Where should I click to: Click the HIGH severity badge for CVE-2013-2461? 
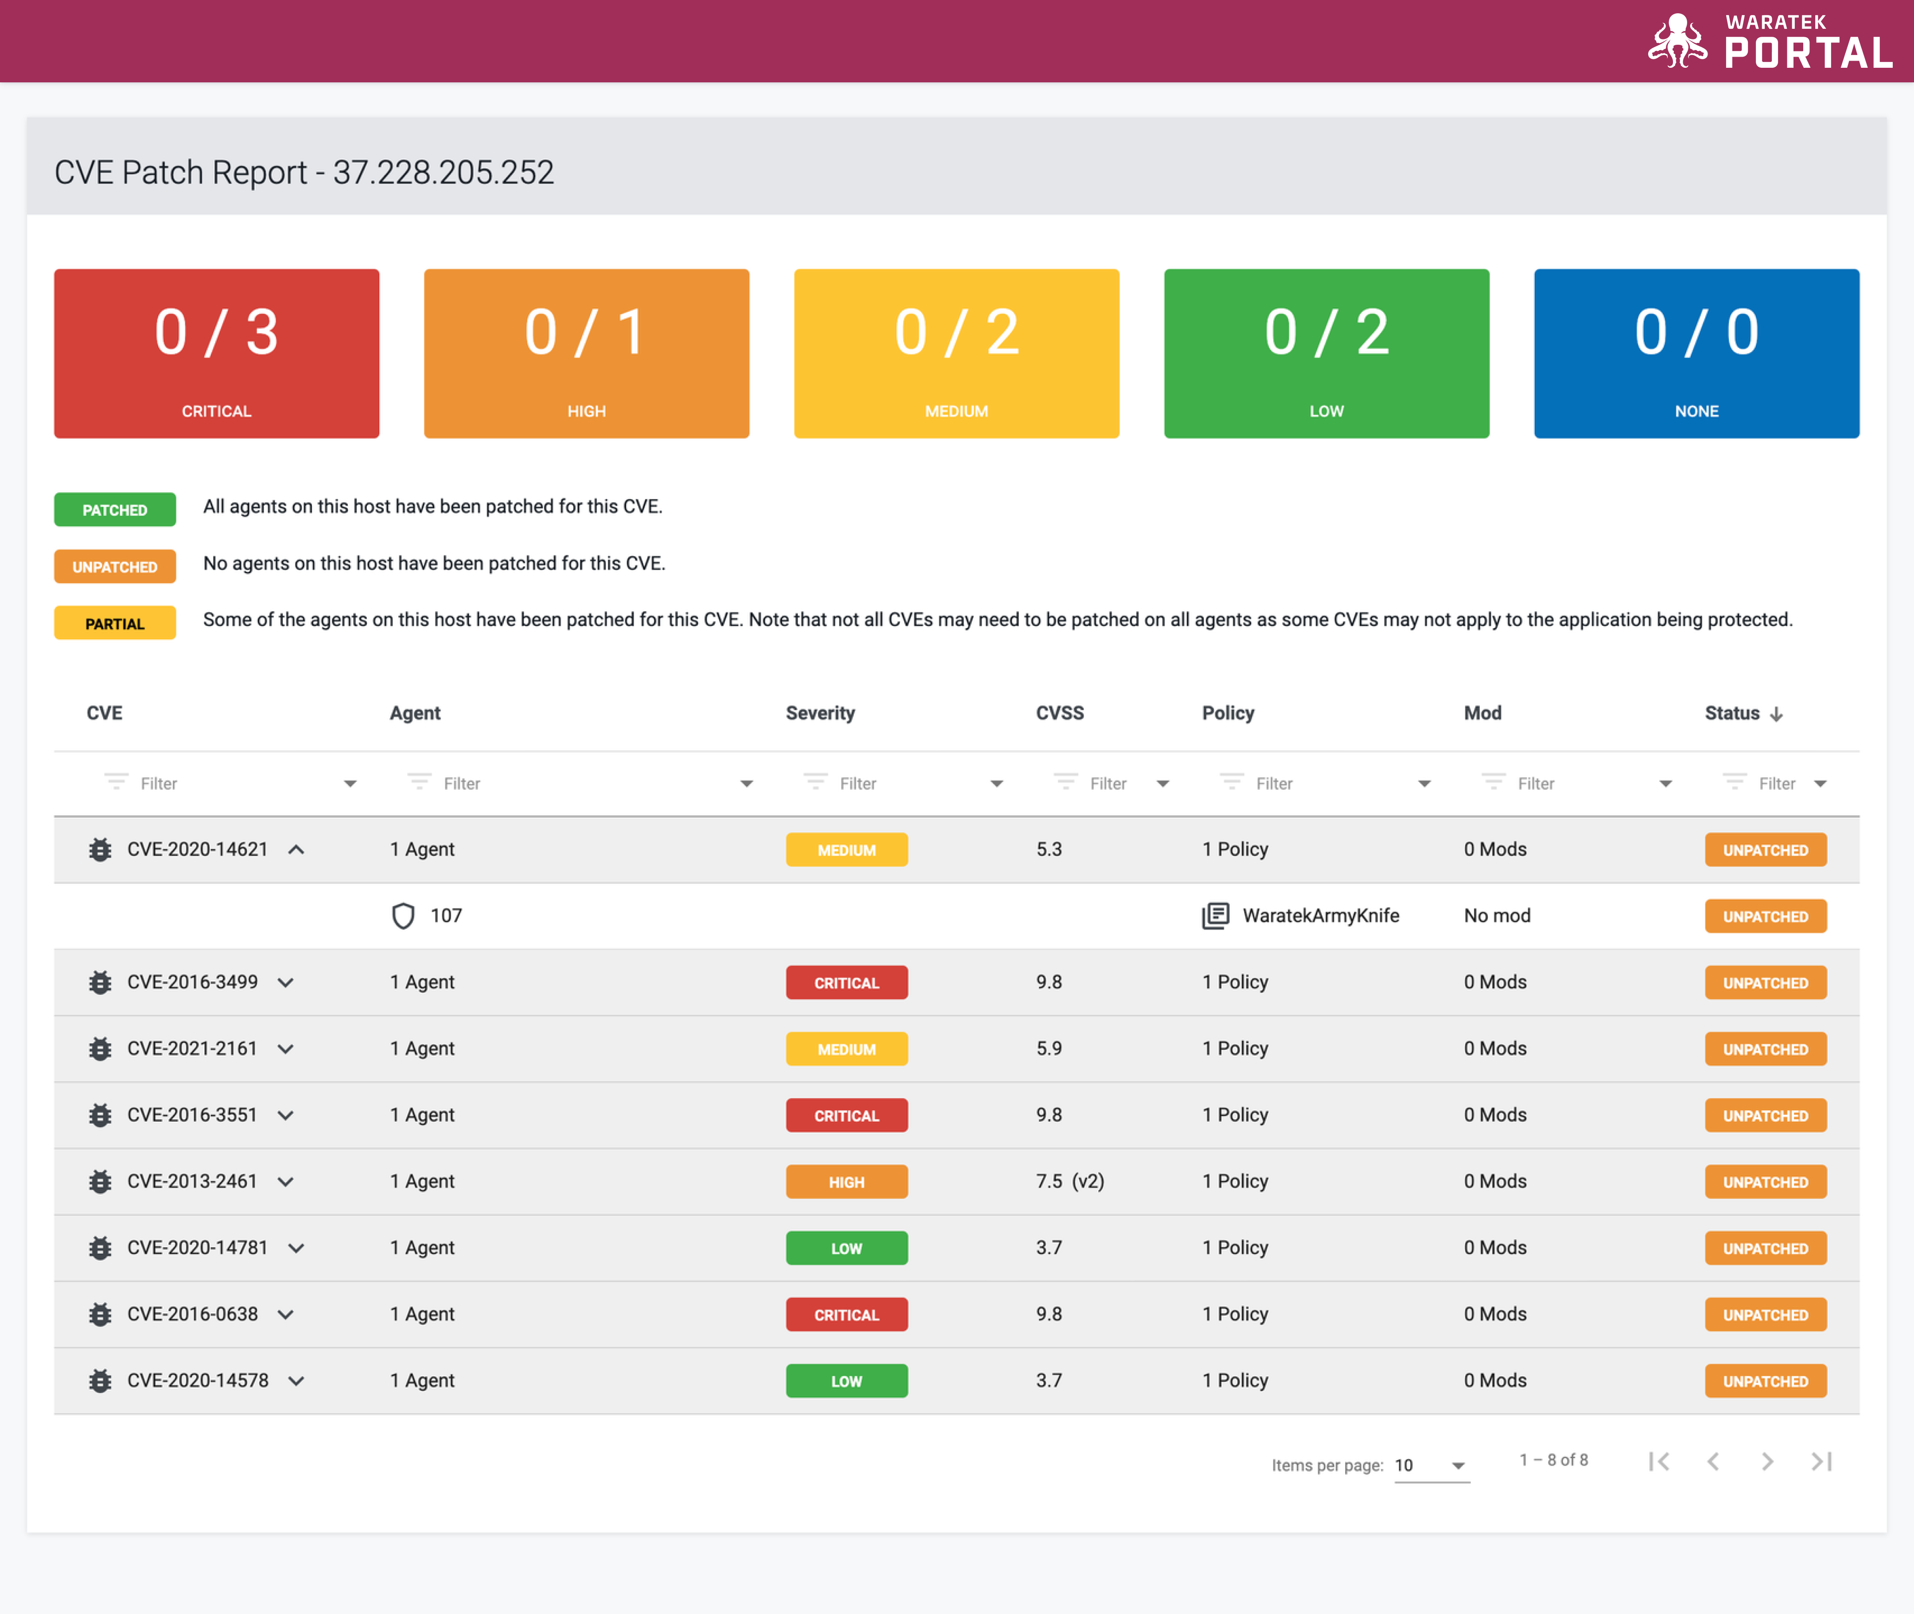pyautogui.click(x=847, y=1182)
